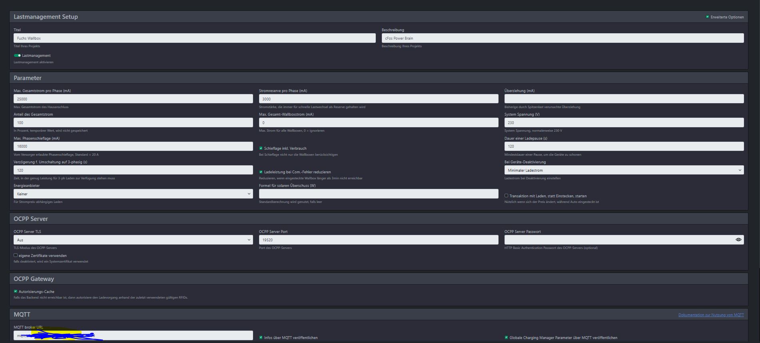Toggle Infos über MQTT veröffentlichen checkbox
The image size is (760, 343).
click(261, 337)
